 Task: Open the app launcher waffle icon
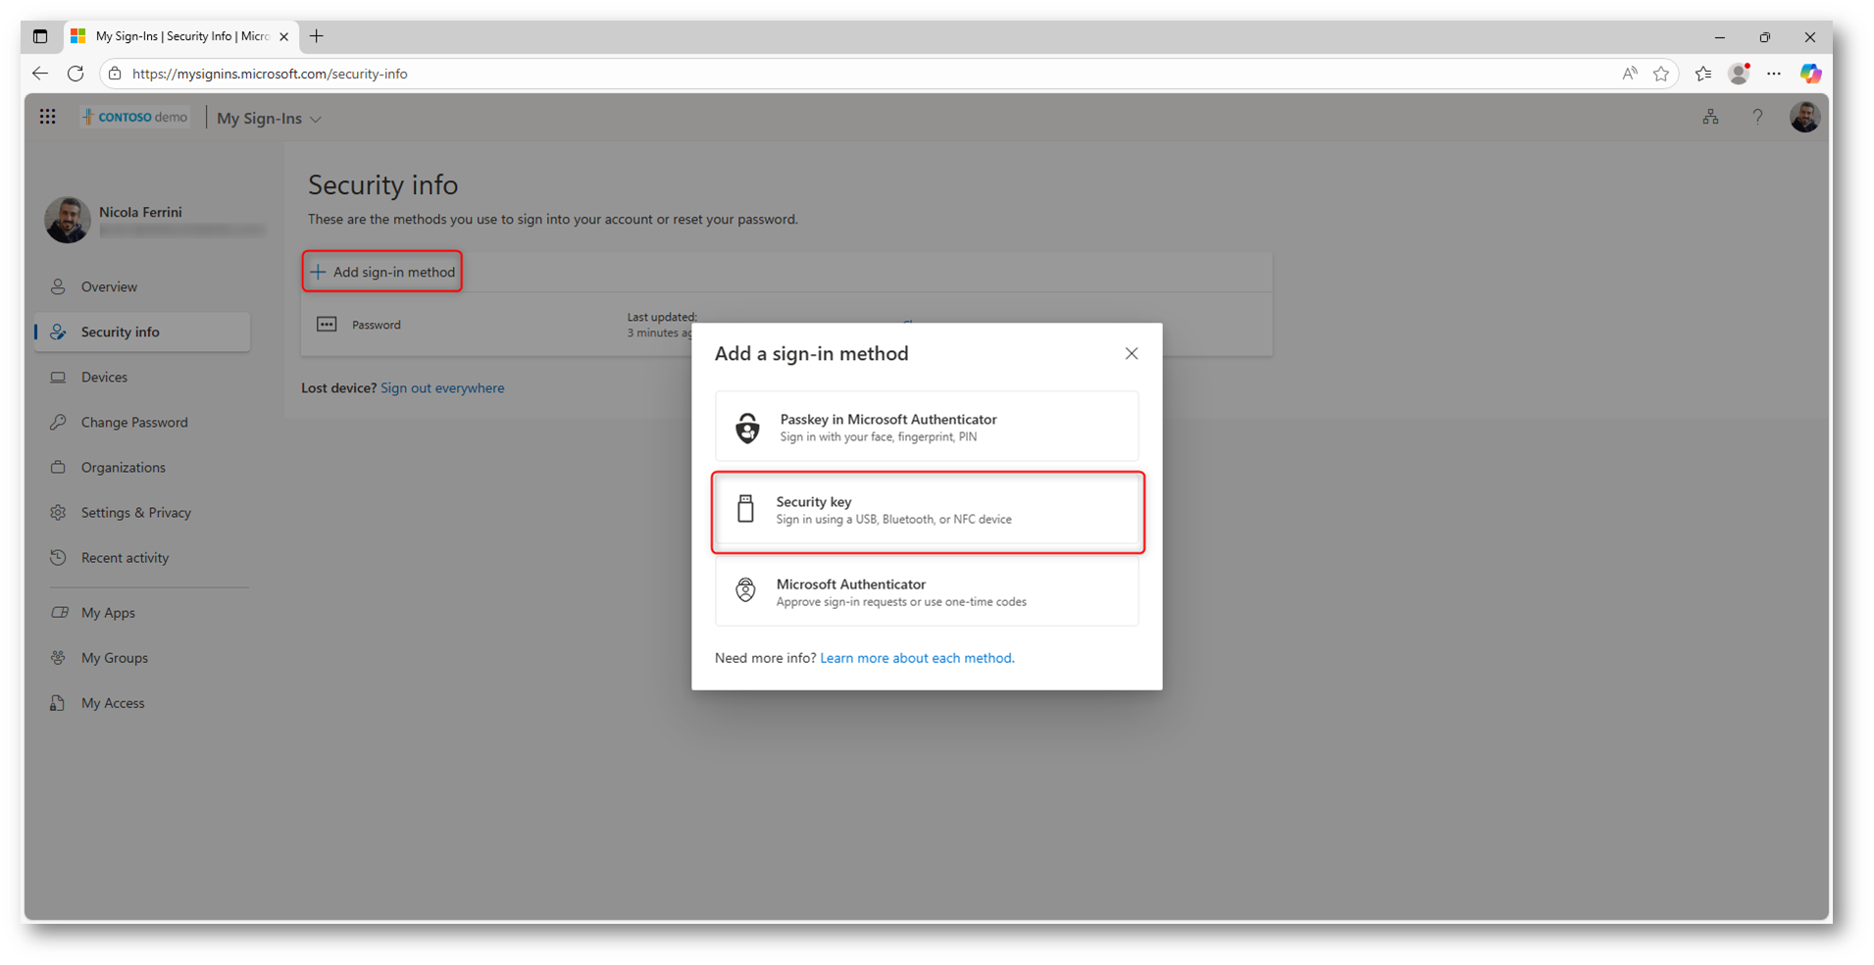pos(47,117)
